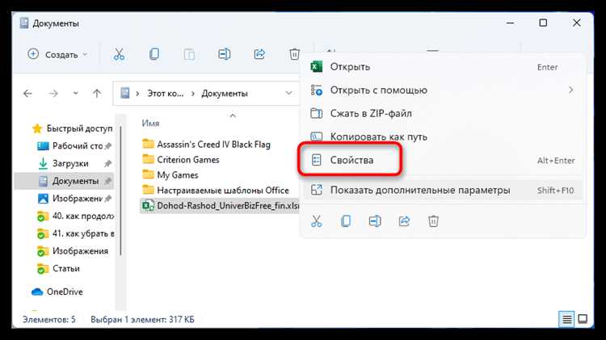606x340 pixels.
Task: Go forward with the right arrow
Action: pos(53,94)
